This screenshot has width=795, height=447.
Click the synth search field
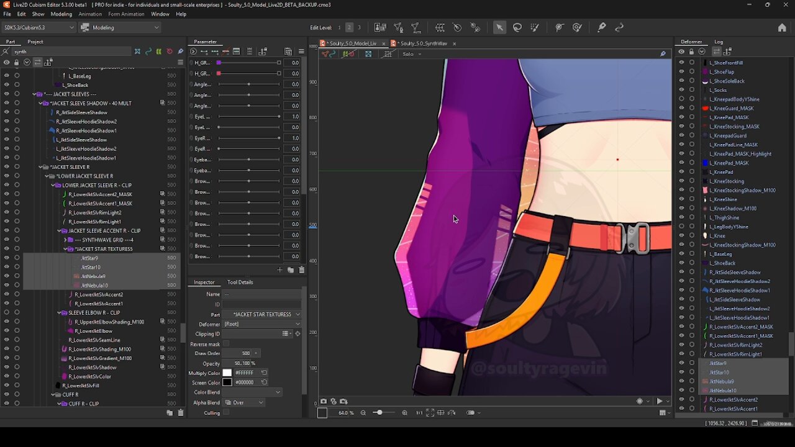coord(73,52)
